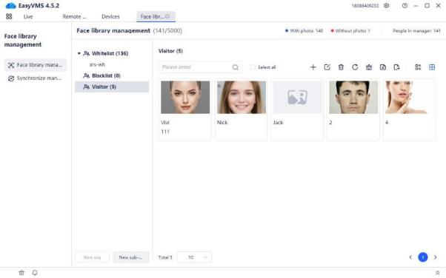
Task: Open settings gear in title bar
Action: [386, 5]
